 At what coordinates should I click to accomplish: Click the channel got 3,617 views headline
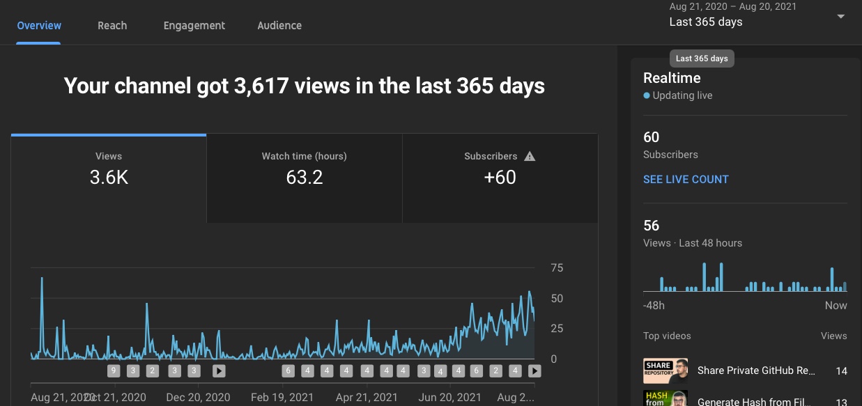(x=305, y=86)
